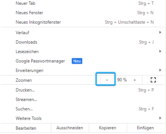Screen dimensions: 166x134
Task: Select Suchen... menu item
Action: click(83, 109)
